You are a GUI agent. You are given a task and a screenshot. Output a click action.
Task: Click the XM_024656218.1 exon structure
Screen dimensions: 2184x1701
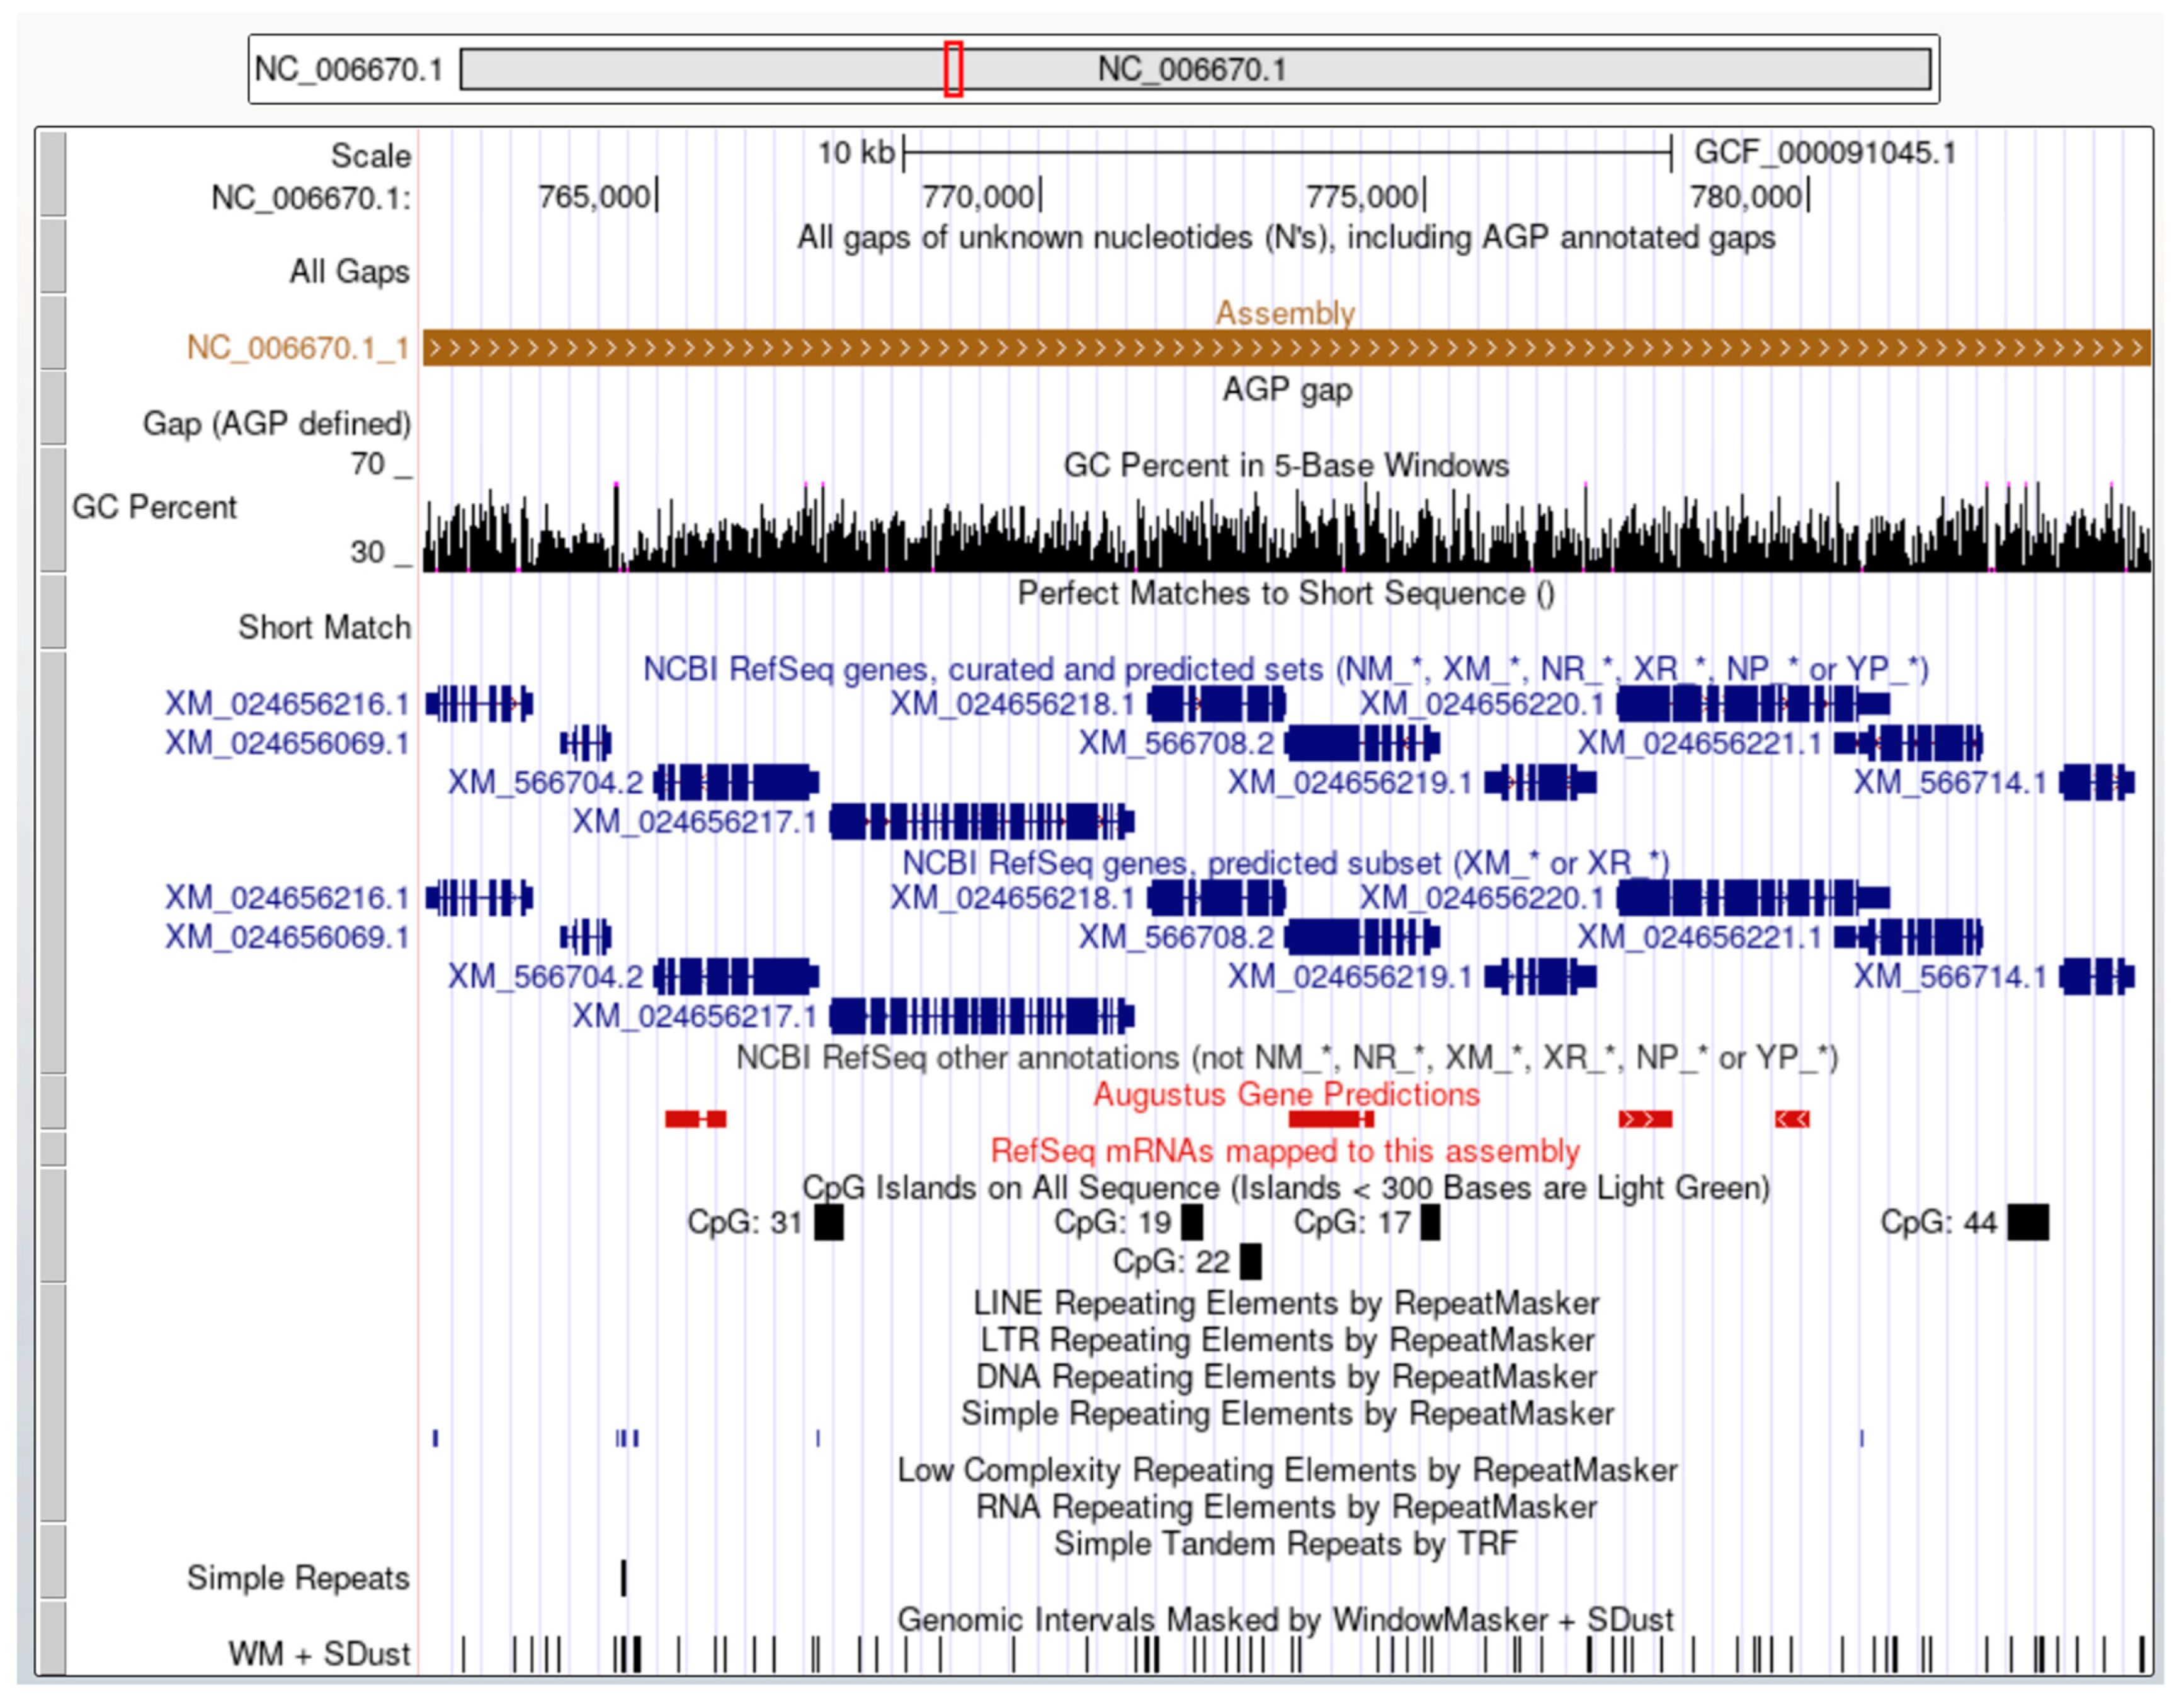(x=1215, y=704)
